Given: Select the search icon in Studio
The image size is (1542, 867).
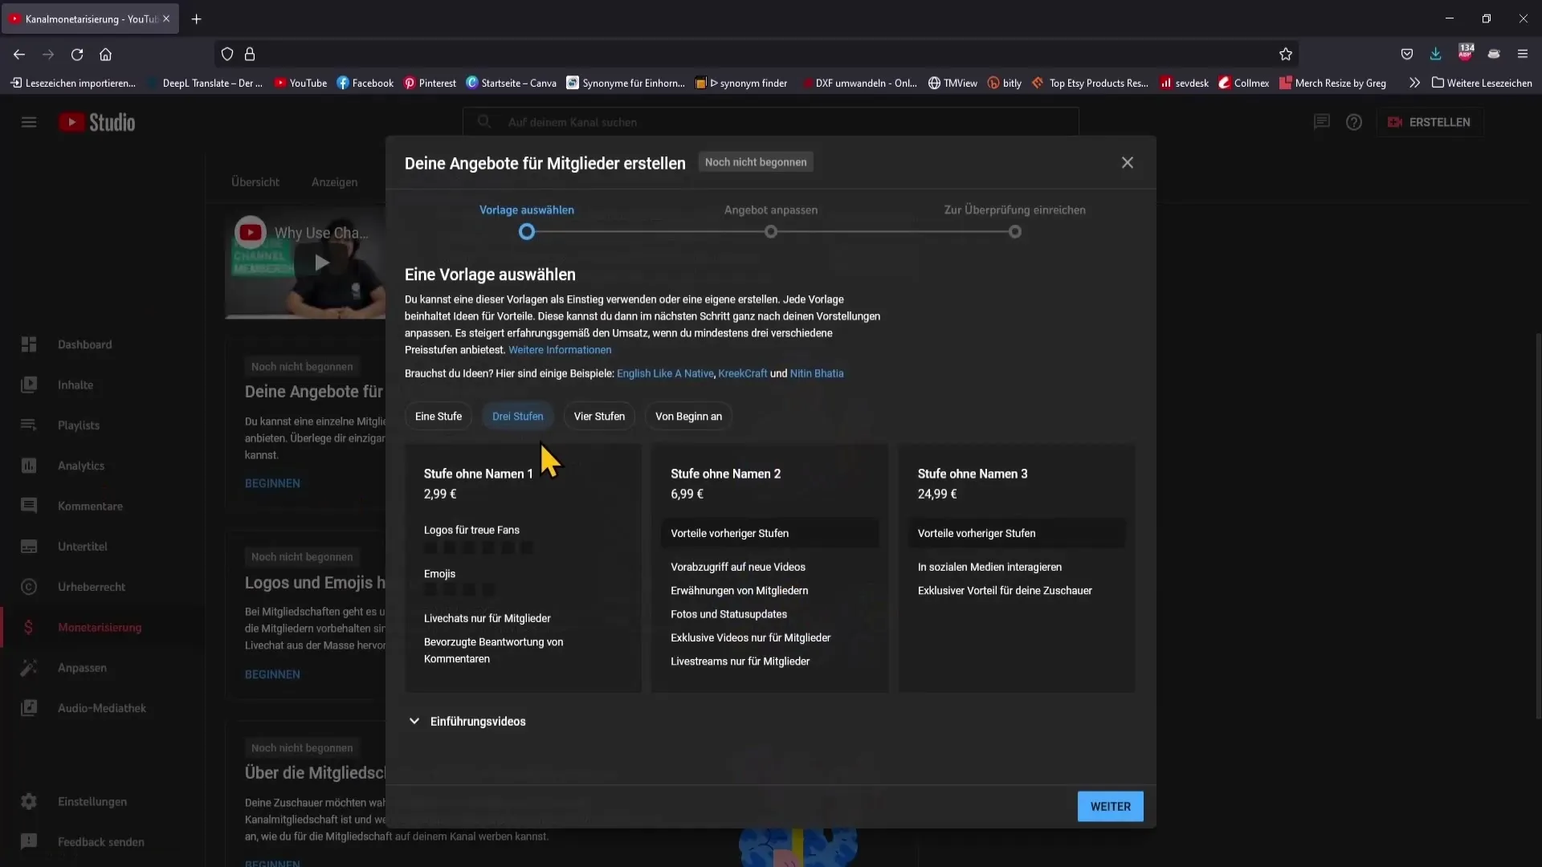Looking at the screenshot, I should [484, 120].
